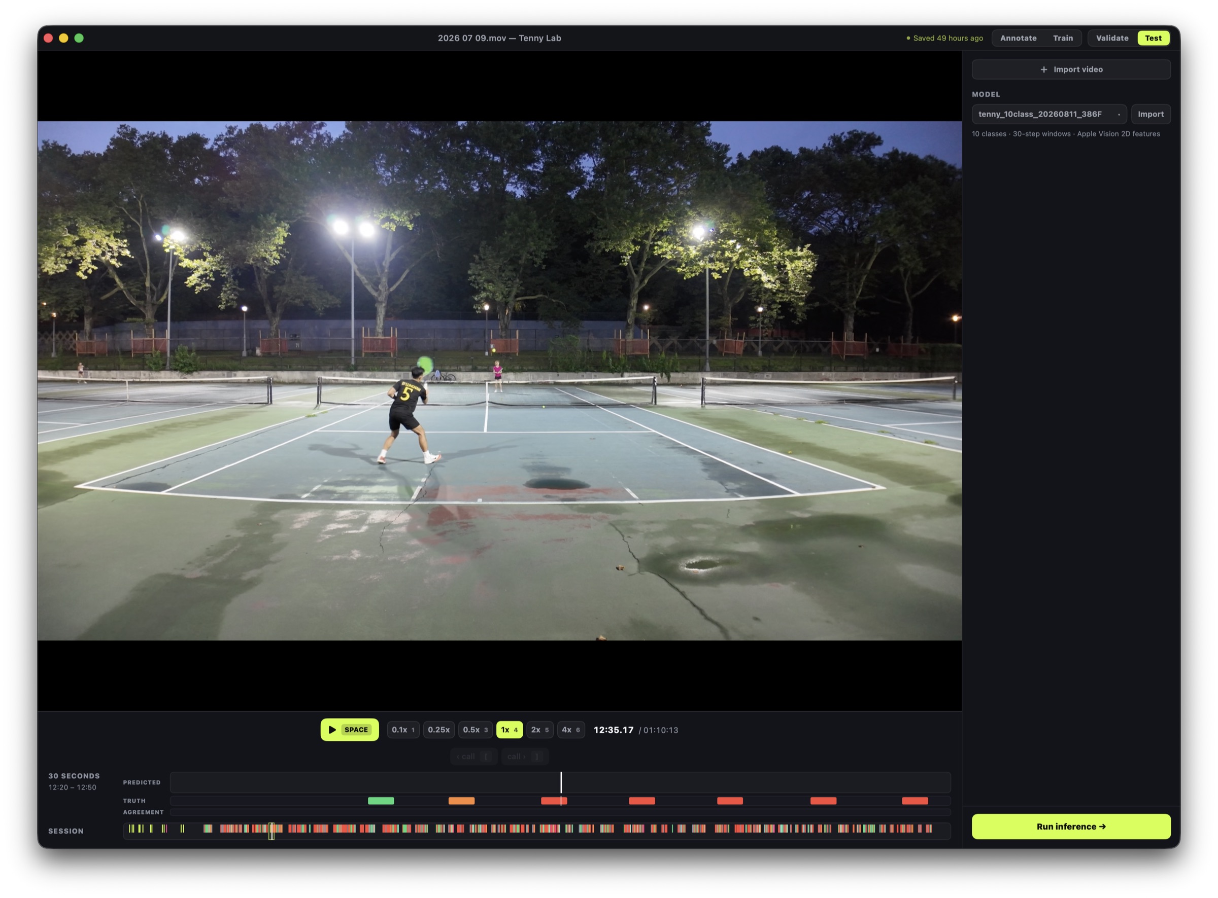Switch to the Validate tab
Screen dimensions: 1218x898
click(x=1112, y=38)
